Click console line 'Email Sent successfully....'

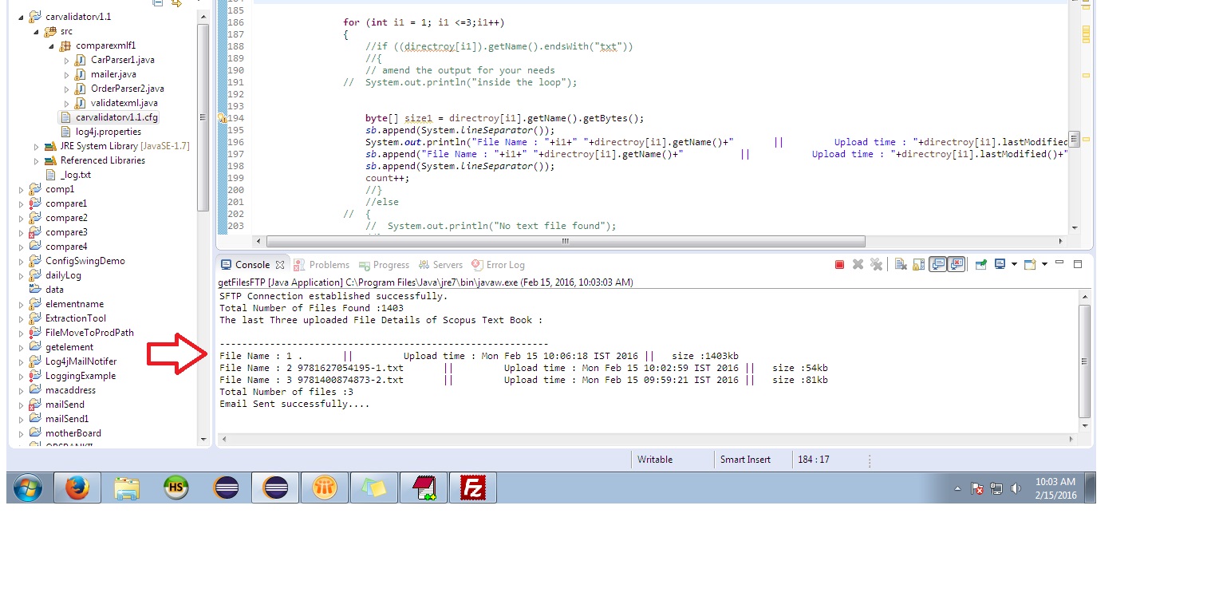click(294, 404)
